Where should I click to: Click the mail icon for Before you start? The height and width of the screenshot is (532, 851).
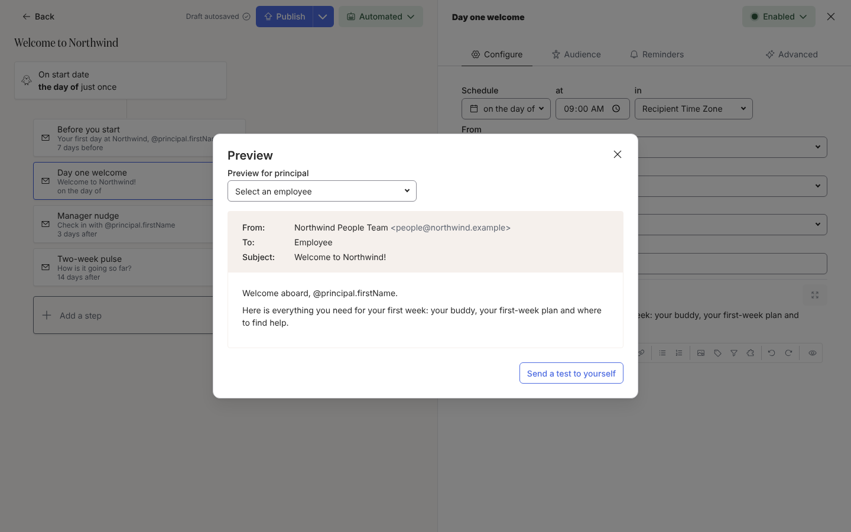pyautogui.click(x=46, y=138)
